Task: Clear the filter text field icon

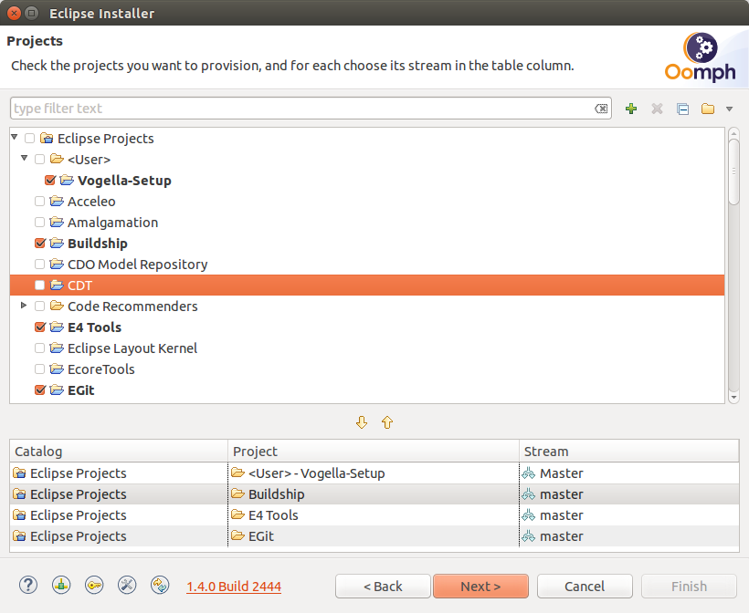Action: (601, 109)
